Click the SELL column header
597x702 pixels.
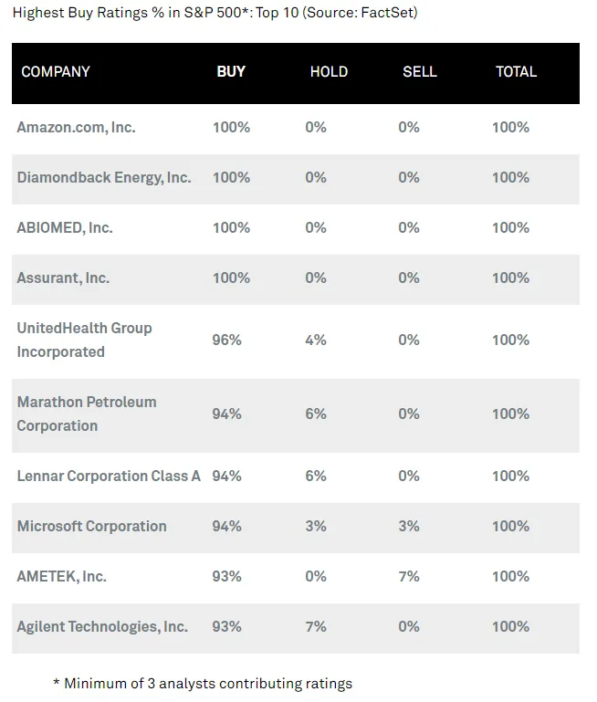[420, 71]
